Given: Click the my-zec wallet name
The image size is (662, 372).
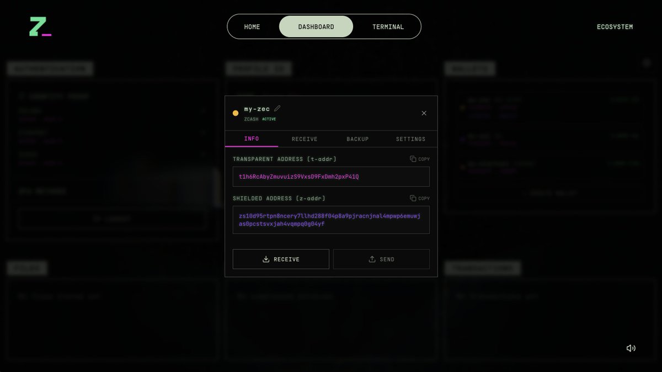Looking at the screenshot, I should click(x=257, y=109).
